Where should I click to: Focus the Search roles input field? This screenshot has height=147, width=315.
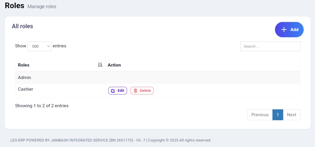(270, 46)
